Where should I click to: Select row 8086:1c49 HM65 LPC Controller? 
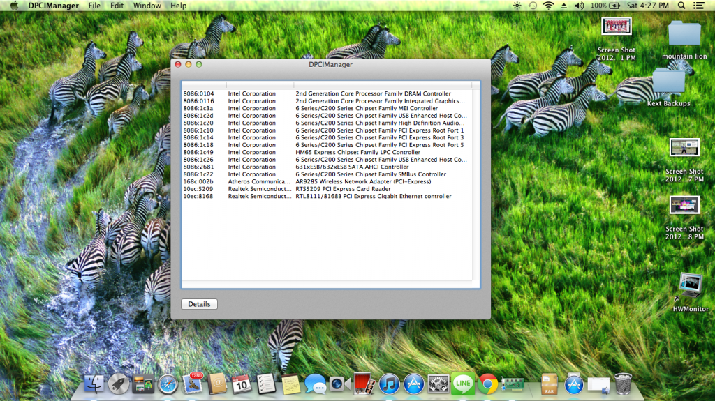(x=327, y=152)
